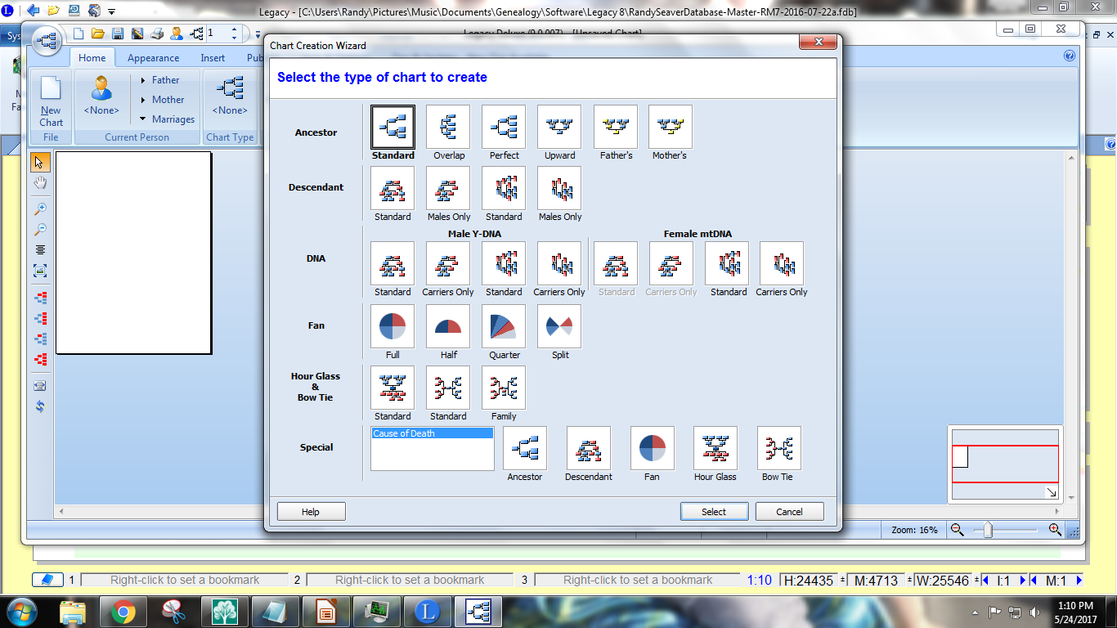Click the Windows Start button
This screenshot has width=1117, height=628.
[x=20, y=611]
